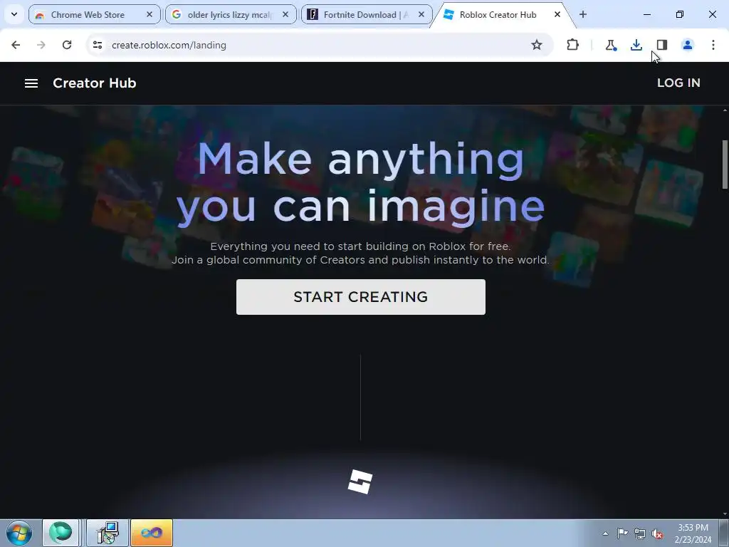
Task: Click the Roblox Studio logo icon
Action: pyautogui.click(x=360, y=482)
